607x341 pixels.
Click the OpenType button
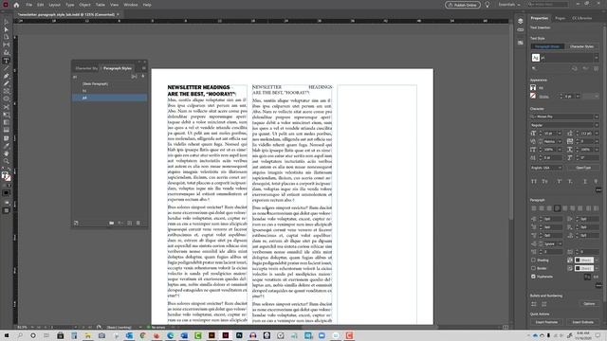coord(583,168)
